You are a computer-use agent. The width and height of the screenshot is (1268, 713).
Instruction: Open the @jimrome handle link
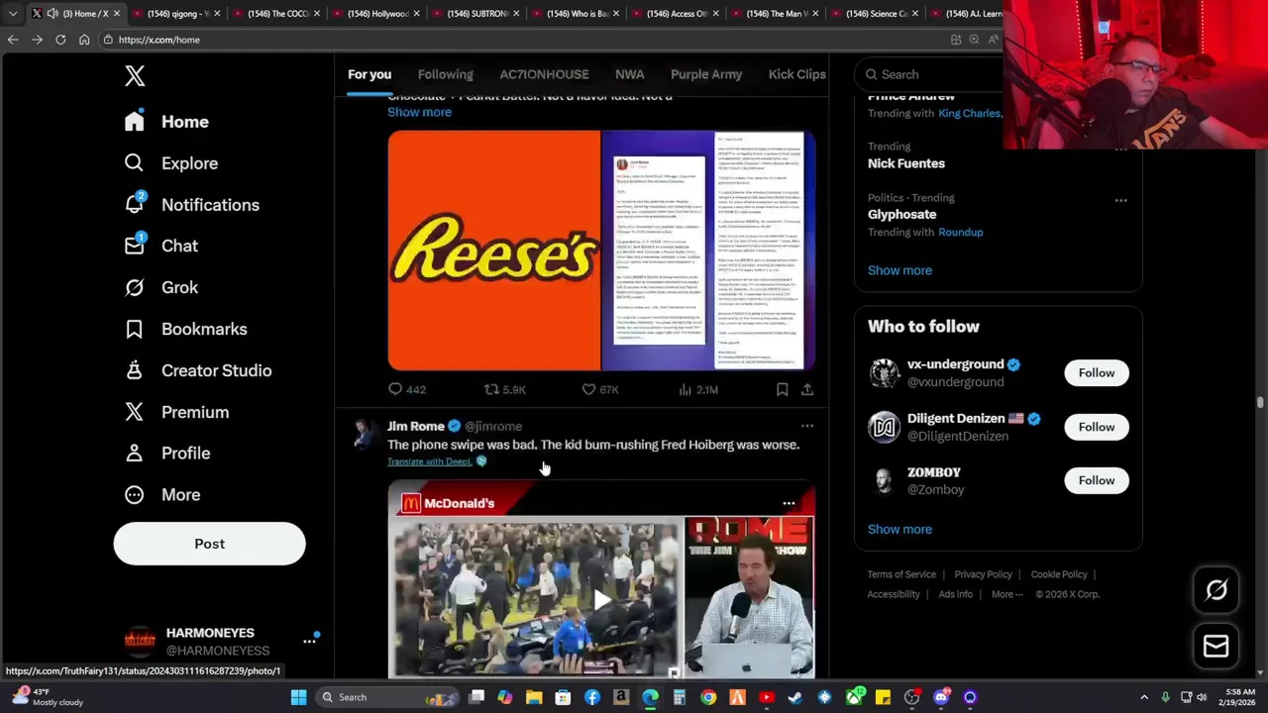coord(493,427)
